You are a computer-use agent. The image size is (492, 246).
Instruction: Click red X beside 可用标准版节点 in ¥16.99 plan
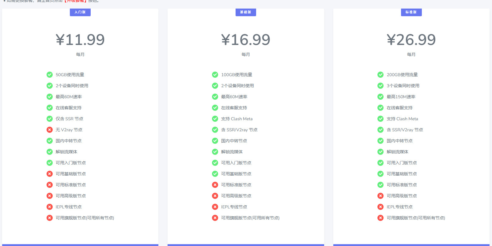215,185
